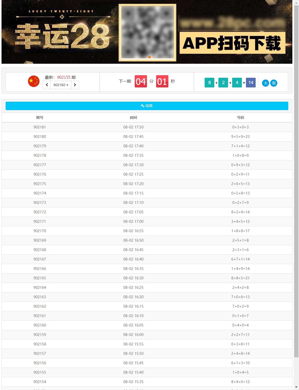This screenshot has width=299, height=390.
Task: Select period row 902181
Action: (147, 127)
